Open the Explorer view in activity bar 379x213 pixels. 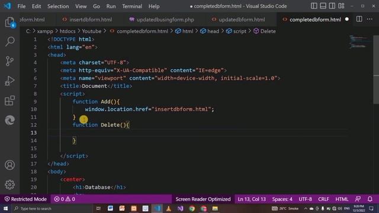click(x=9, y=22)
